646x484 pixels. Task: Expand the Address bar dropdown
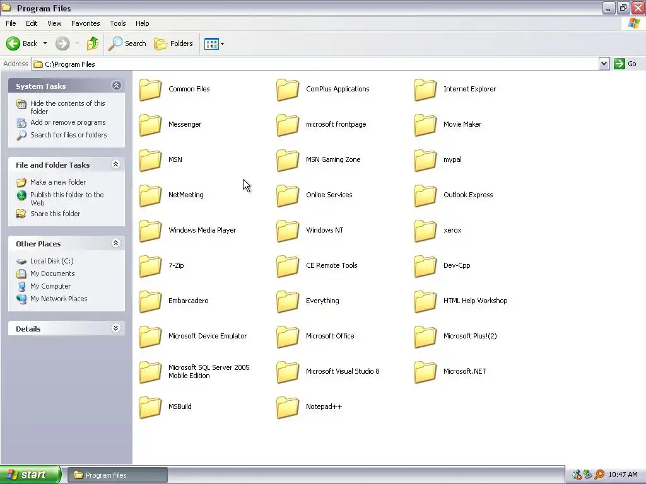tap(604, 64)
